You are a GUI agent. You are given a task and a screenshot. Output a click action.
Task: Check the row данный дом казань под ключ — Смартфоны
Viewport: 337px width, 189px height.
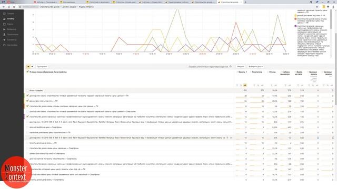27,153
